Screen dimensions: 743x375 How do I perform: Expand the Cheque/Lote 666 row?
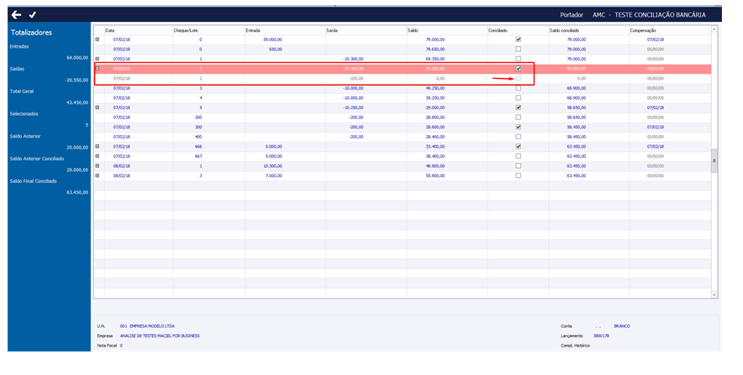(x=97, y=147)
